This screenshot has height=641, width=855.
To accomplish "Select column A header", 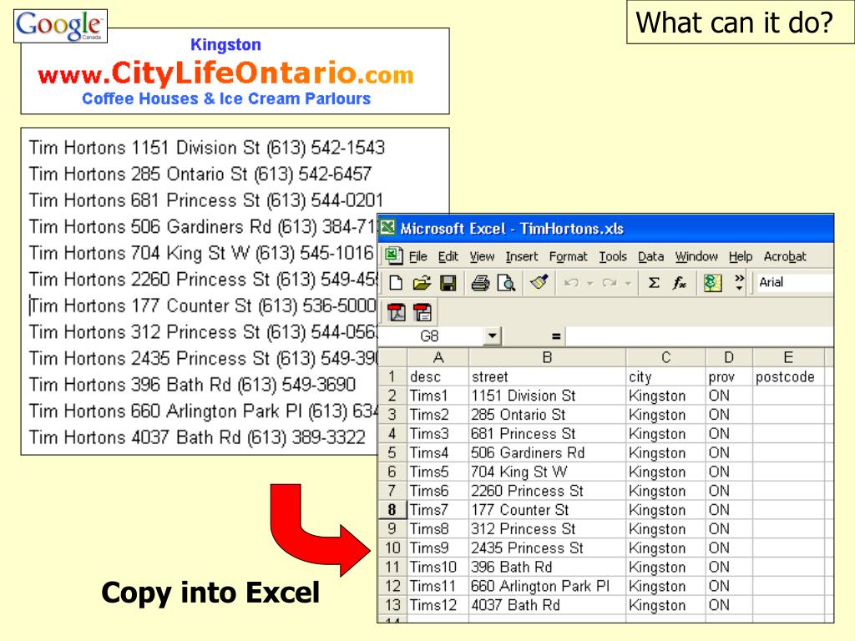I will click(x=438, y=357).
